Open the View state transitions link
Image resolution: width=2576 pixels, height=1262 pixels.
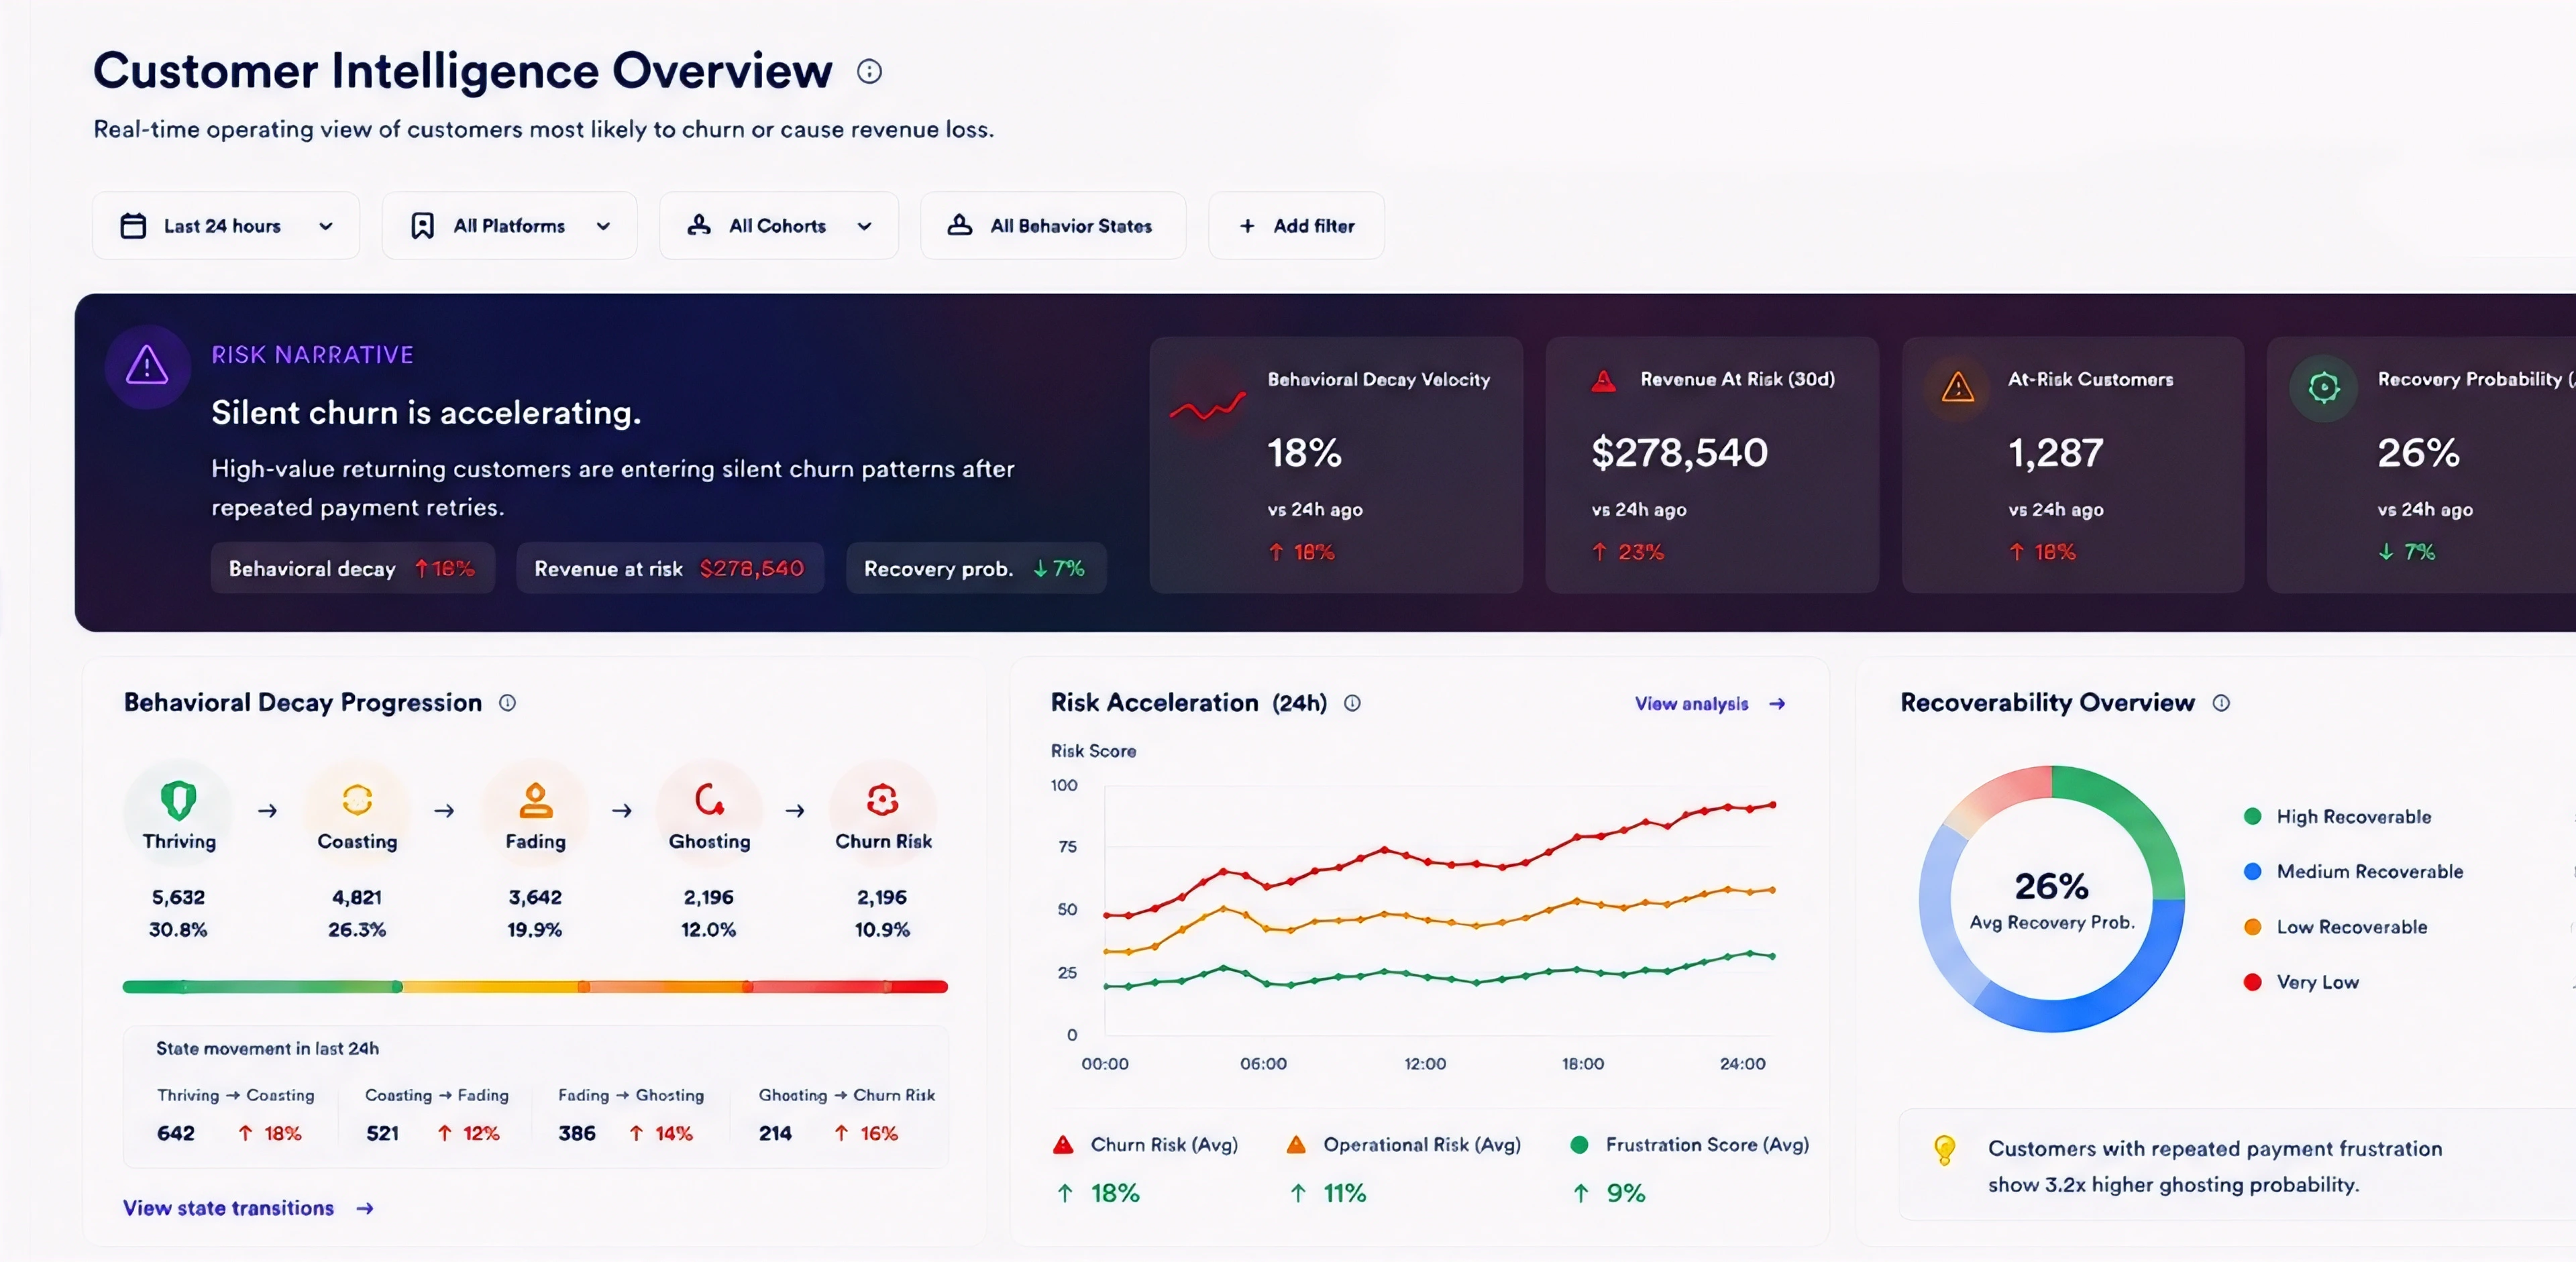tap(248, 1208)
